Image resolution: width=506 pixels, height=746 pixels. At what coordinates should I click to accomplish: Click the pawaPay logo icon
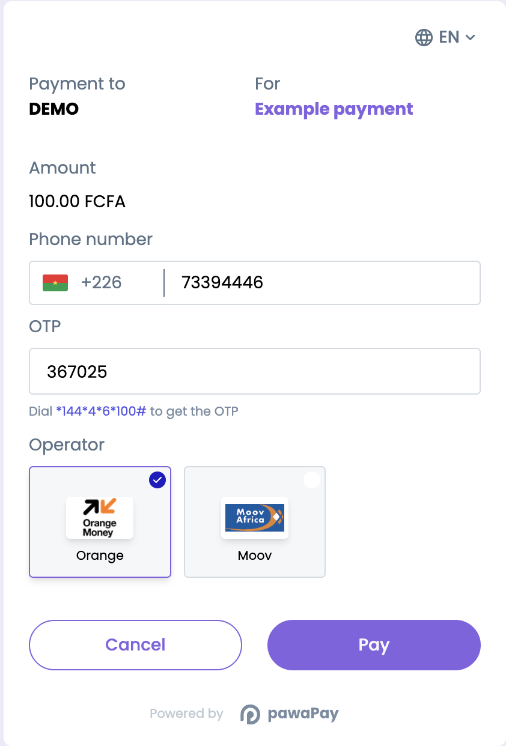[x=250, y=714]
